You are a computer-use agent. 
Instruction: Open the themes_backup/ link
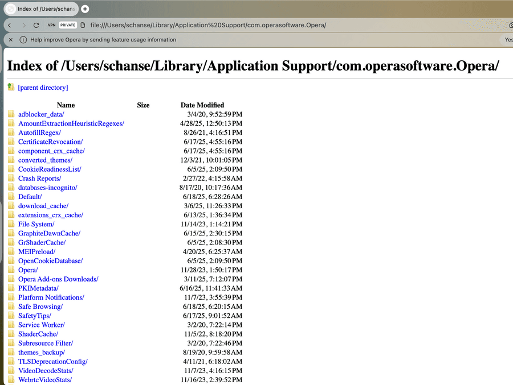[x=42, y=352]
